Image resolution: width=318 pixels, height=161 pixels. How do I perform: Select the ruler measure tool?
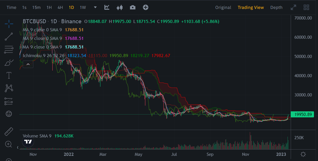coord(9,131)
